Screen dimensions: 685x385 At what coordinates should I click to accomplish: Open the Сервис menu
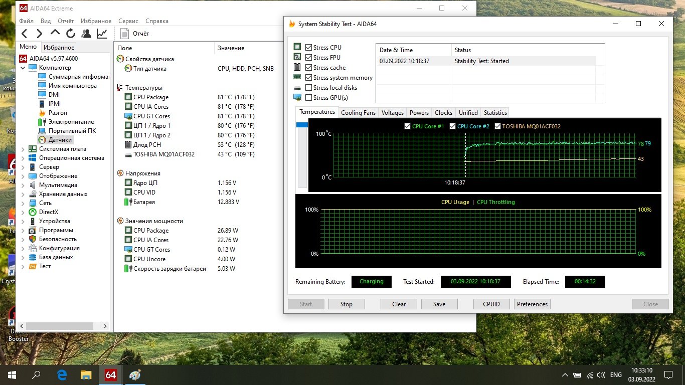pyautogui.click(x=129, y=21)
